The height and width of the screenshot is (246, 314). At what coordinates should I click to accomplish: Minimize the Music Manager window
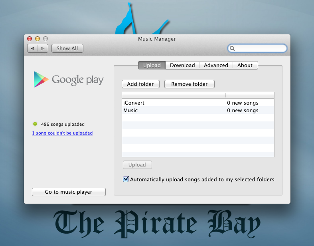(38, 39)
